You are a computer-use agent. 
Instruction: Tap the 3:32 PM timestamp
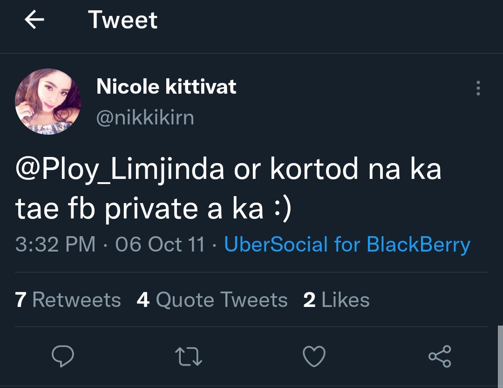(55, 245)
